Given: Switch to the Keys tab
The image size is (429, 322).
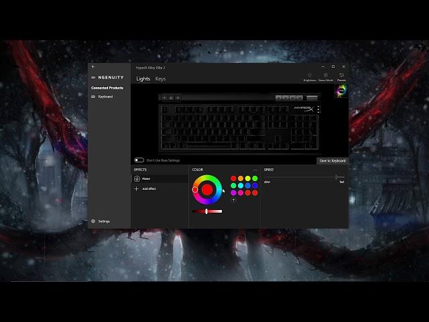Looking at the screenshot, I should coord(160,79).
